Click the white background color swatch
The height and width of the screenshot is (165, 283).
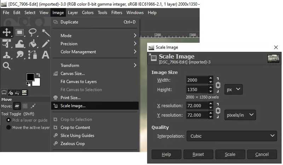[37, 83]
